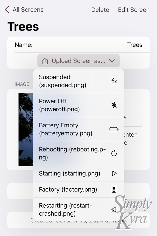The image size is (157, 236).
Task: Tap the Delete button
Action: point(100,10)
